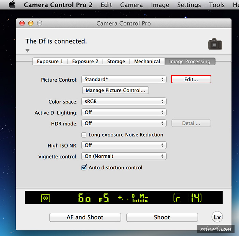Click Edit... button for Picture Control
Image resolution: width=239 pixels, height=236 pixels.
click(x=191, y=79)
